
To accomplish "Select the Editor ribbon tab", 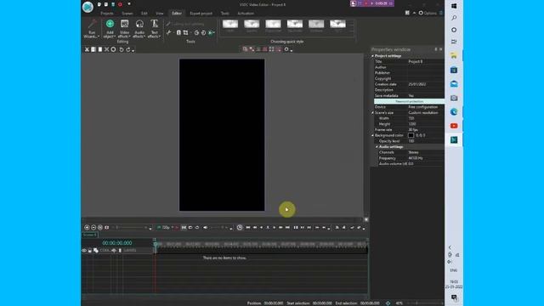I will (177, 14).
